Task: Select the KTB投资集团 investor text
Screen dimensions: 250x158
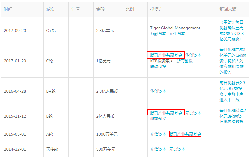Action: 162,61
